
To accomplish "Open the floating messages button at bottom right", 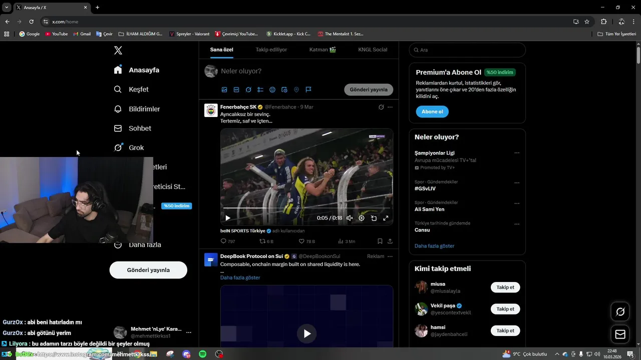I will [620, 334].
